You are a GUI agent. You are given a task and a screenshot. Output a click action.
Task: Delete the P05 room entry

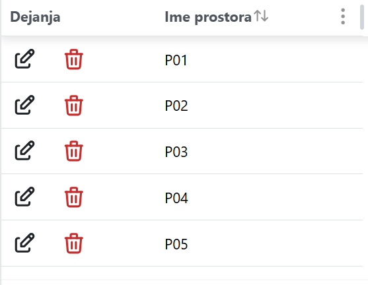74,243
